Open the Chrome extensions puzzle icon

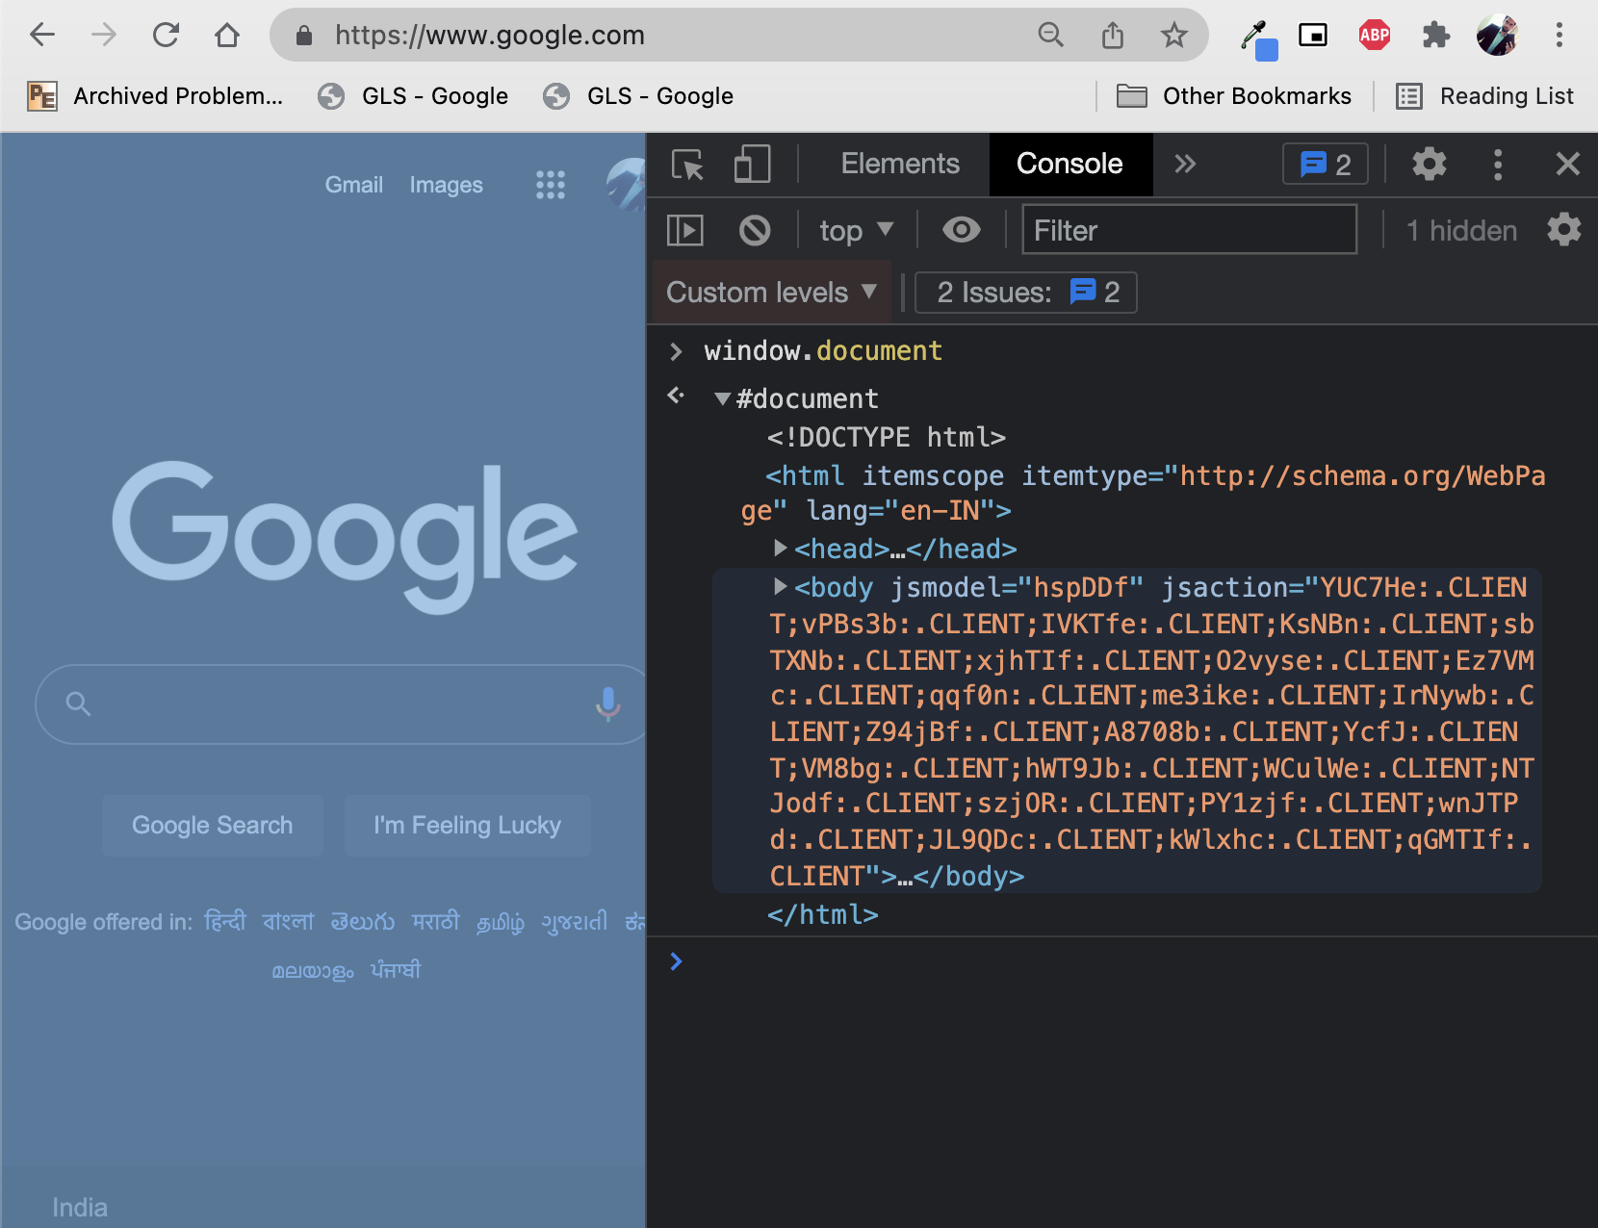click(x=1435, y=36)
